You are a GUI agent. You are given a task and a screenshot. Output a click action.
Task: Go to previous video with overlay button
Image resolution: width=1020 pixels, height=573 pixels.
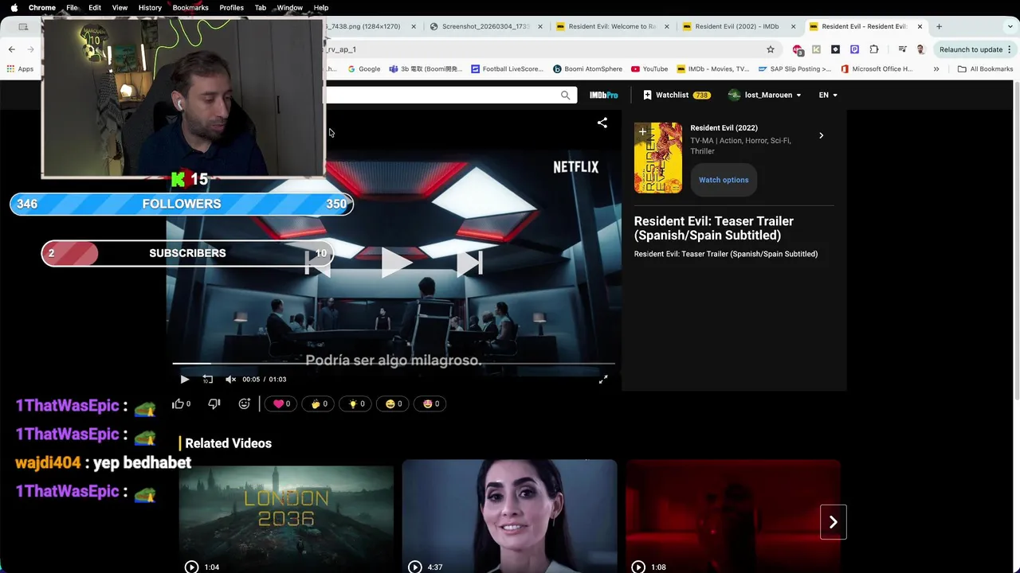318,263
